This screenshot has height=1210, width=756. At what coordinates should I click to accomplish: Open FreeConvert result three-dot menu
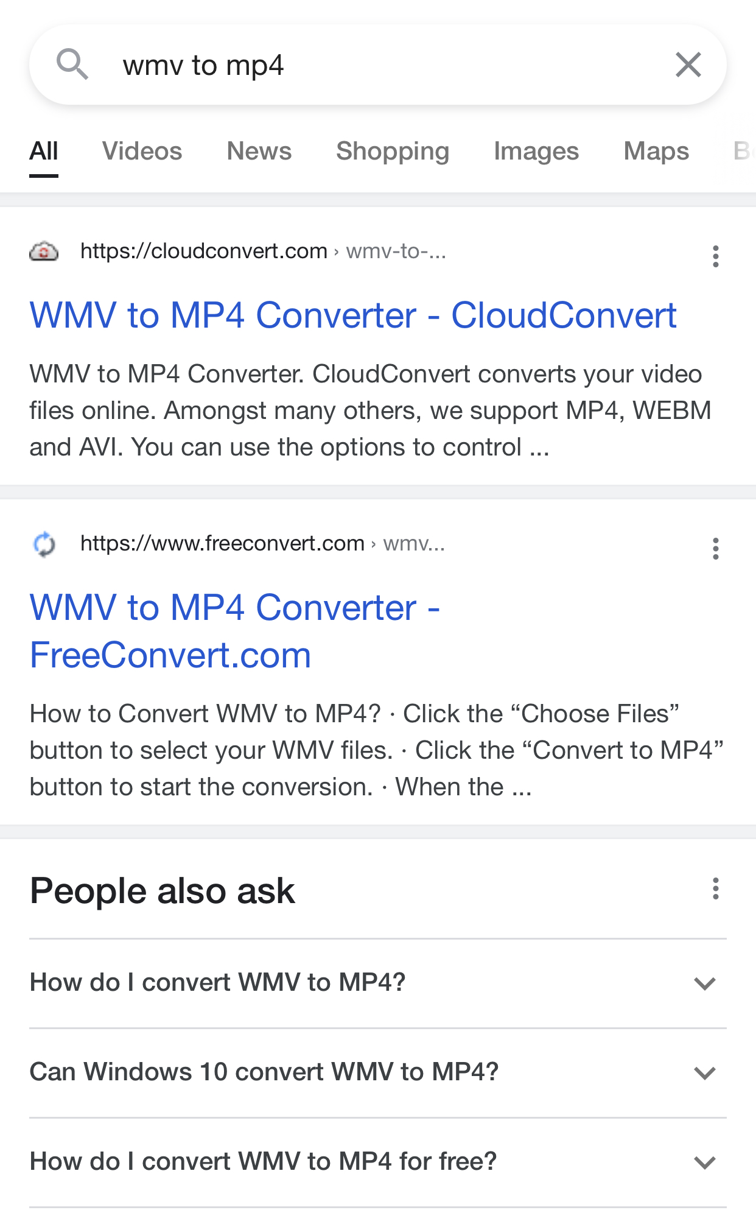(716, 549)
